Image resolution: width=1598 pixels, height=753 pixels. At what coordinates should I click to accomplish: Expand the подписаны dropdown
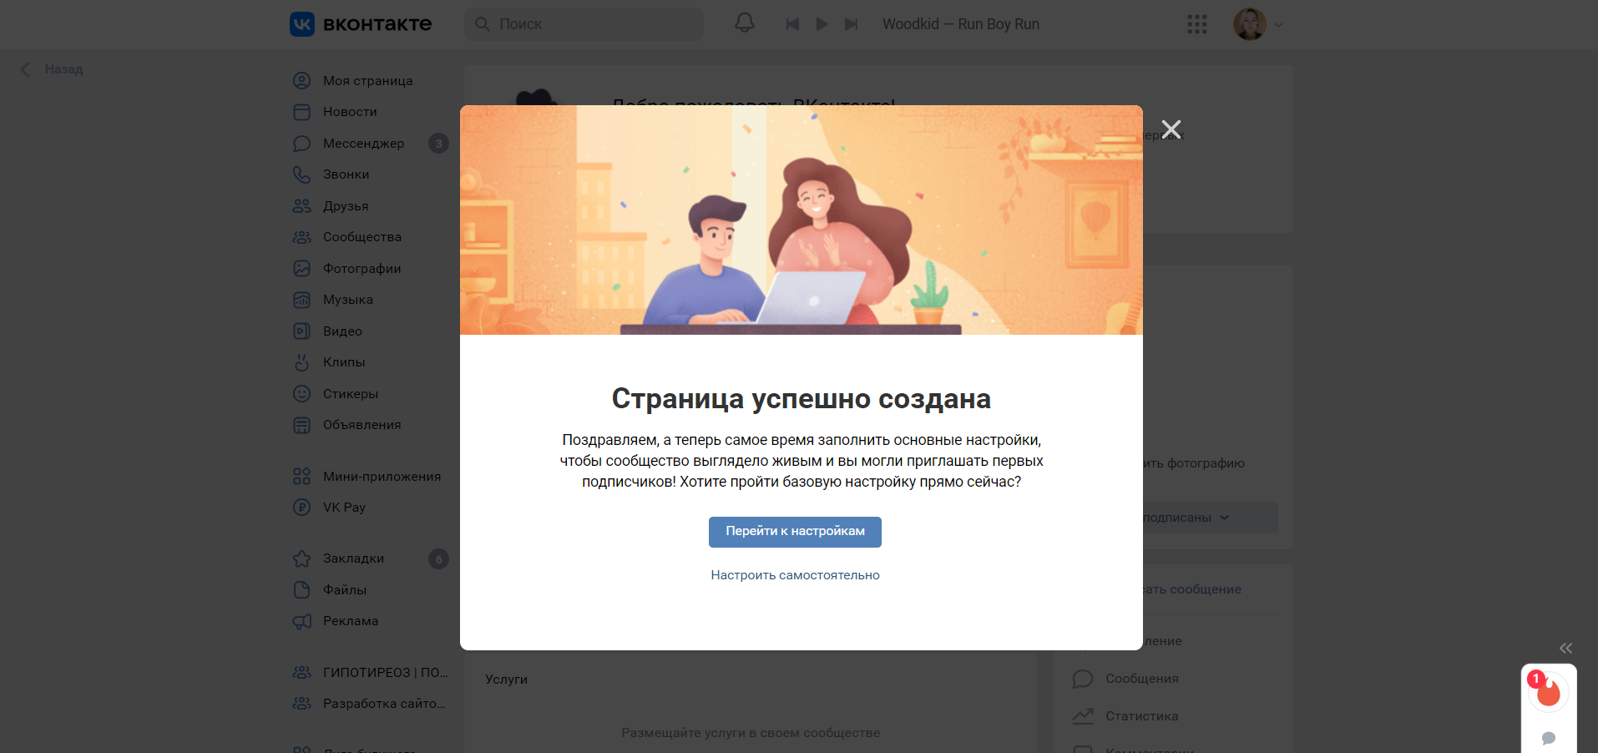[x=1209, y=518]
